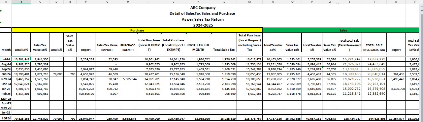Click the 'ABC Company' title cell
The width and height of the screenshot is (423, 122).
pyautogui.click(x=203, y=8)
